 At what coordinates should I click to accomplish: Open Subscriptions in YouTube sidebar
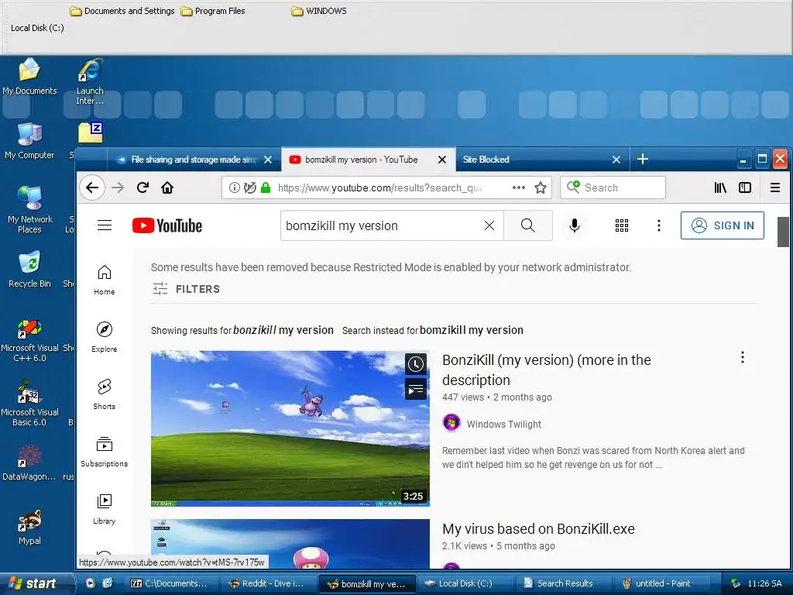point(105,452)
